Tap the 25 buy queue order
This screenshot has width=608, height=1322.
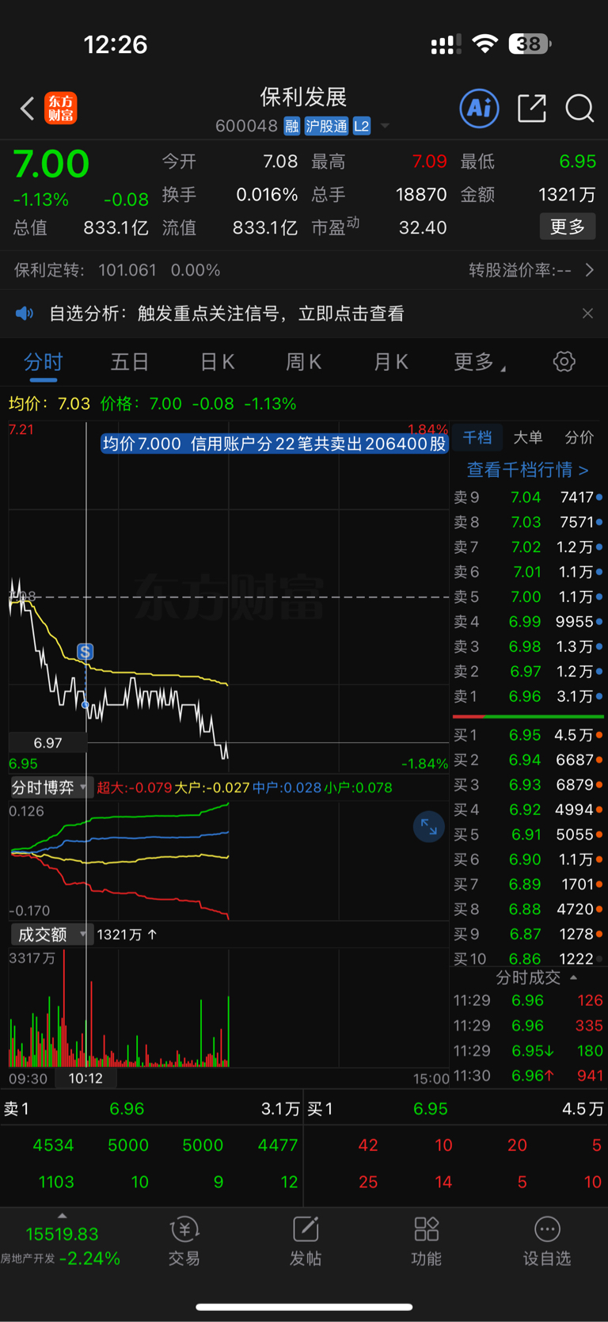(368, 1182)
